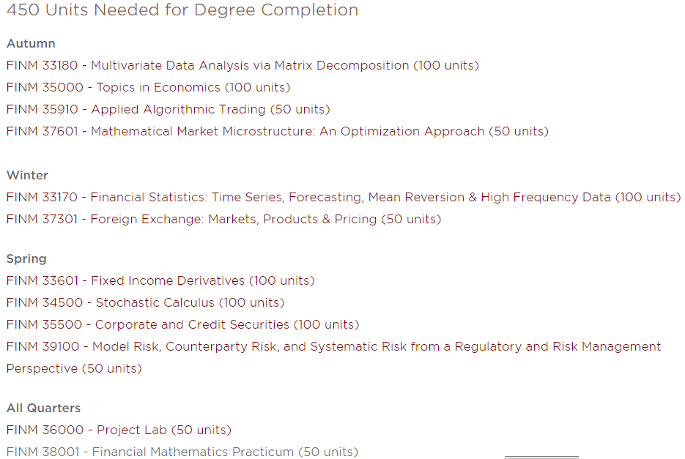Open FINM 33170 Financial Statistics course link
The image size is (685, 459).
344,198
